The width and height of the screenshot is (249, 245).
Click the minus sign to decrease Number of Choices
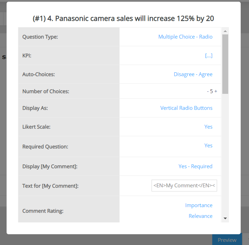coord(208,91)
